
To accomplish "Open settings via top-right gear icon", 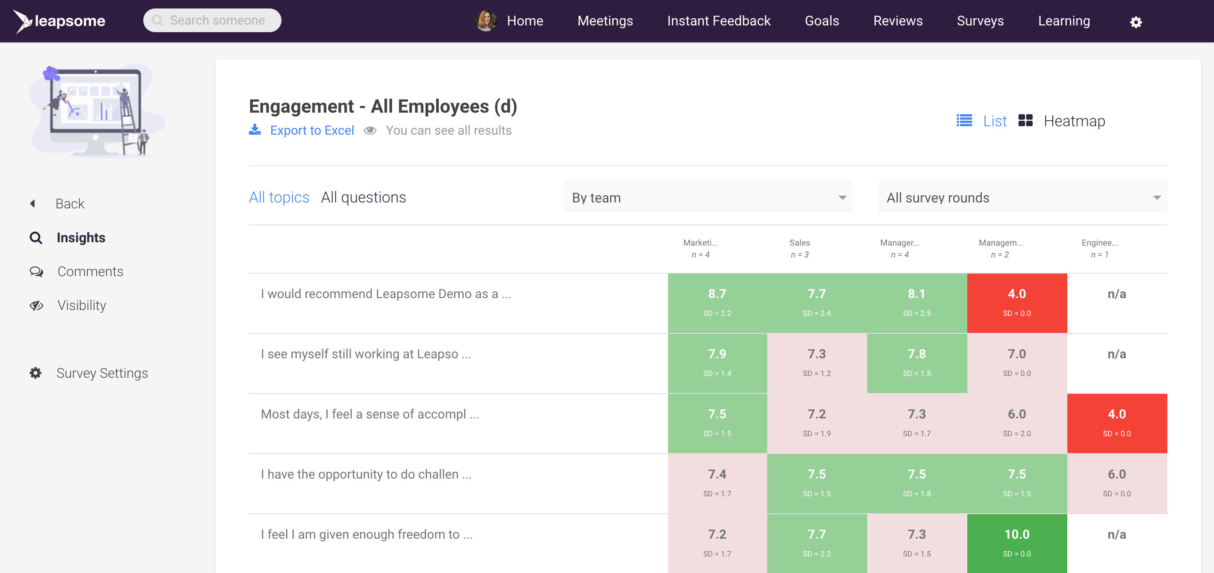I will 1136,22.
